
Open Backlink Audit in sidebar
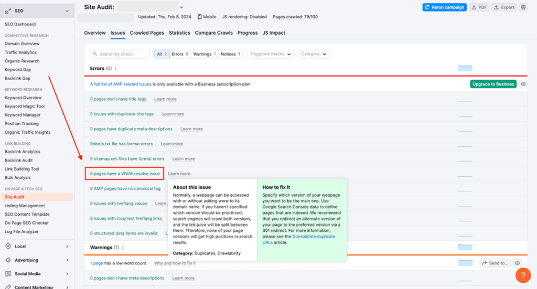point(19,160)
